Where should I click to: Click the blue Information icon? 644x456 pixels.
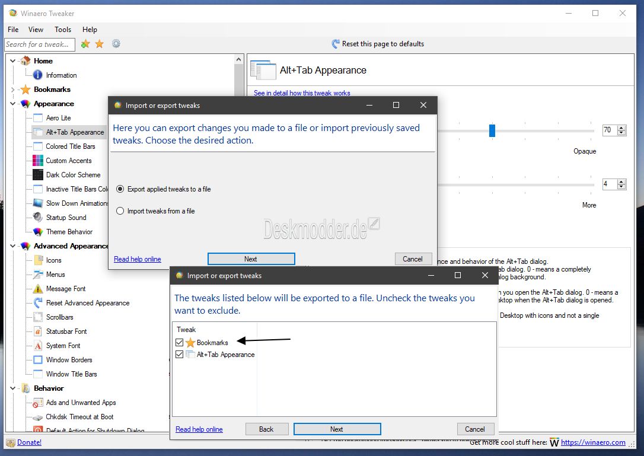pos(37,75)
